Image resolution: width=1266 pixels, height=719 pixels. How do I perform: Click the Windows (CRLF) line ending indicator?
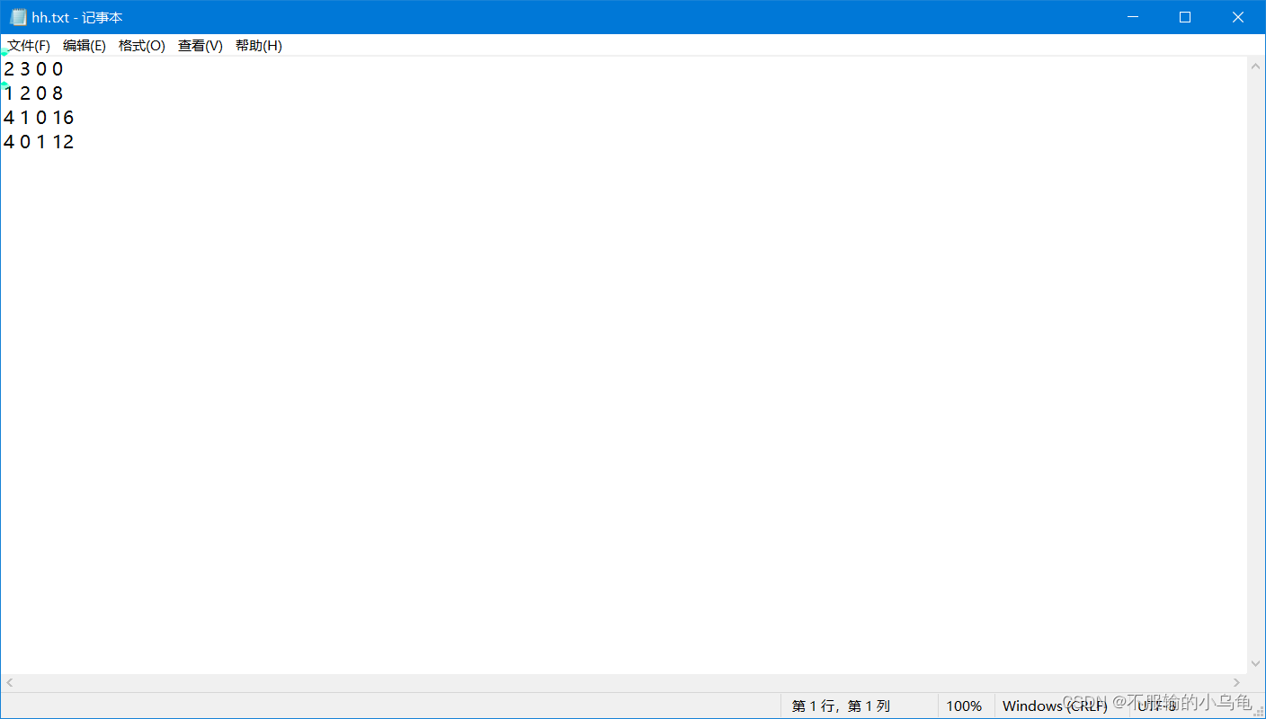click(1055, 706)
